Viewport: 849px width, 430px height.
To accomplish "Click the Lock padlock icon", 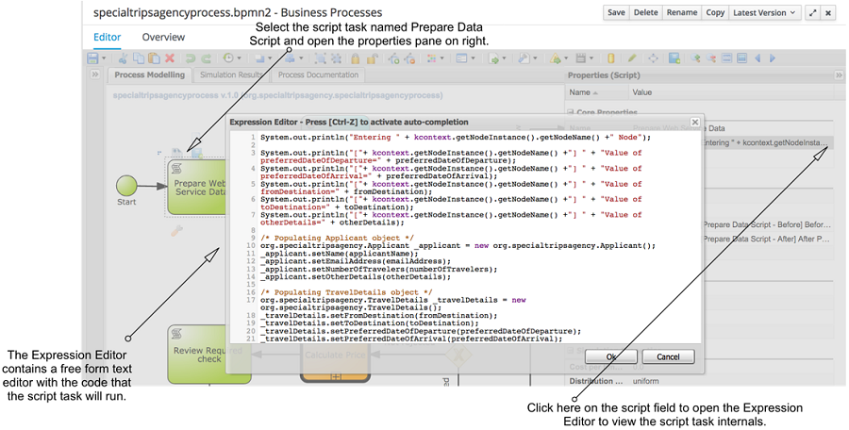I will click(356, 58).
